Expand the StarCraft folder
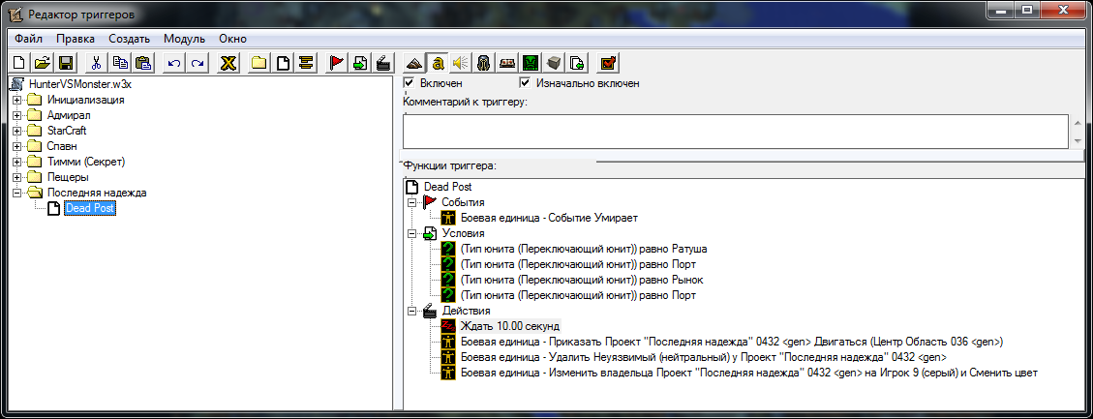This screenshot has width=1093, height=419. pos(16,131)
